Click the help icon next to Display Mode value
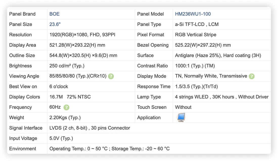 pyautogui.click(x=251, y=76)
